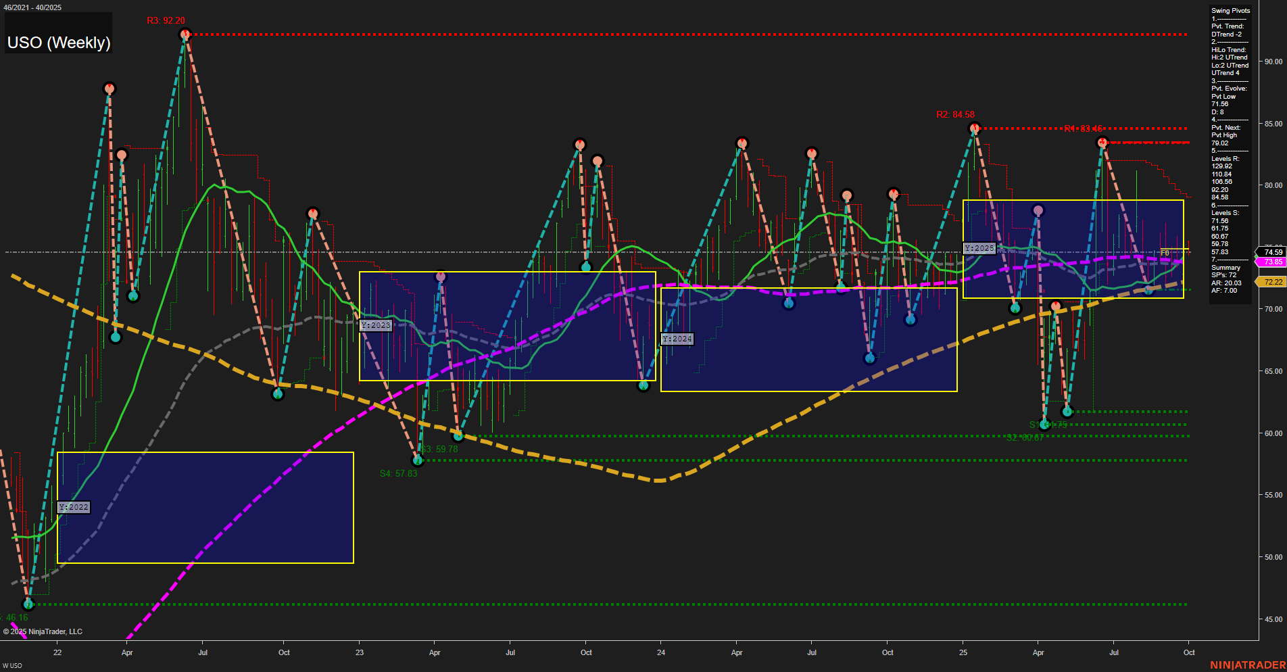Viewport: 1287px width, 672px height.
Task: Select the Y:2024 range box label
Action: click(x=677, y=339)
